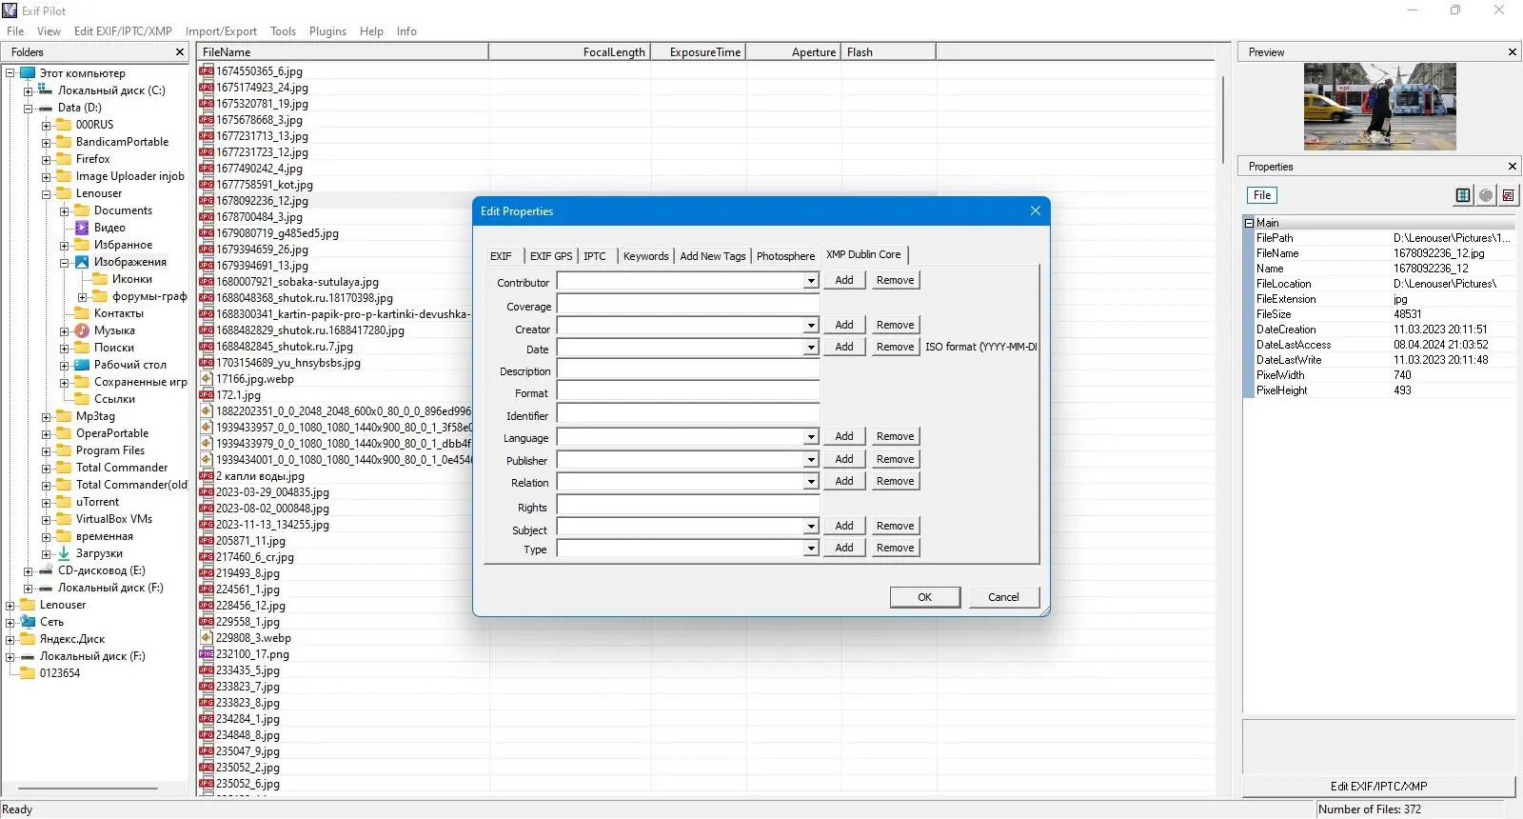Collapse the Lenouser folder node
1523x819 pixels.
(46, 194)
